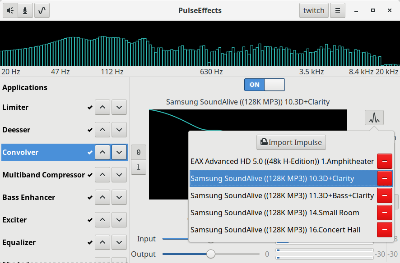Viewport: 400px width, 263px height.
Task: Select Convolver effect in sidebar
Action: click(47, 152)
